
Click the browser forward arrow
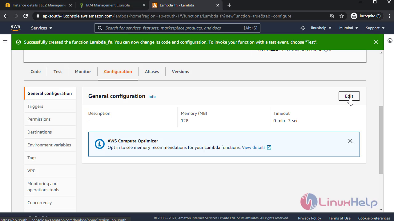[x=16, y=16]
